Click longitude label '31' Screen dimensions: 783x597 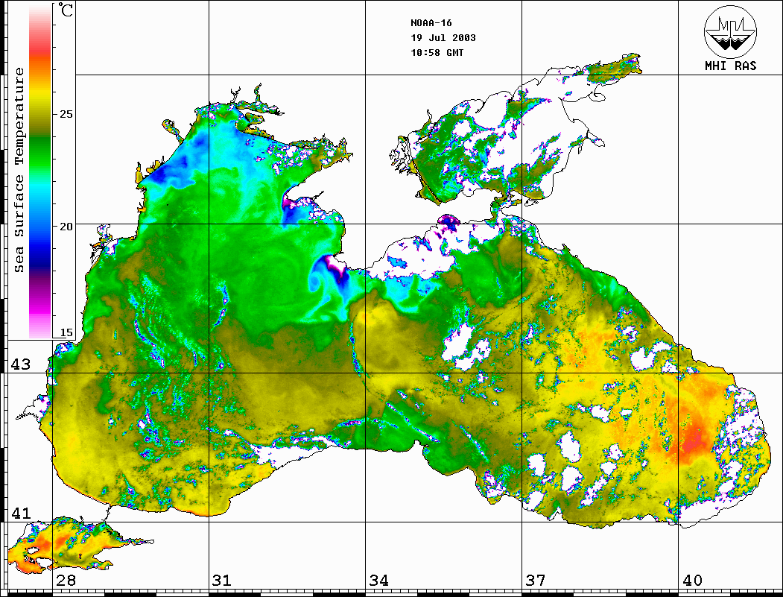coord(222,581)
